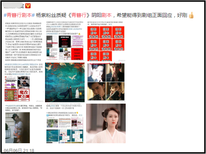Click the orange V verified badge
Screen dimensions: 206x154
pyautogui.click(x=28, y=6)
